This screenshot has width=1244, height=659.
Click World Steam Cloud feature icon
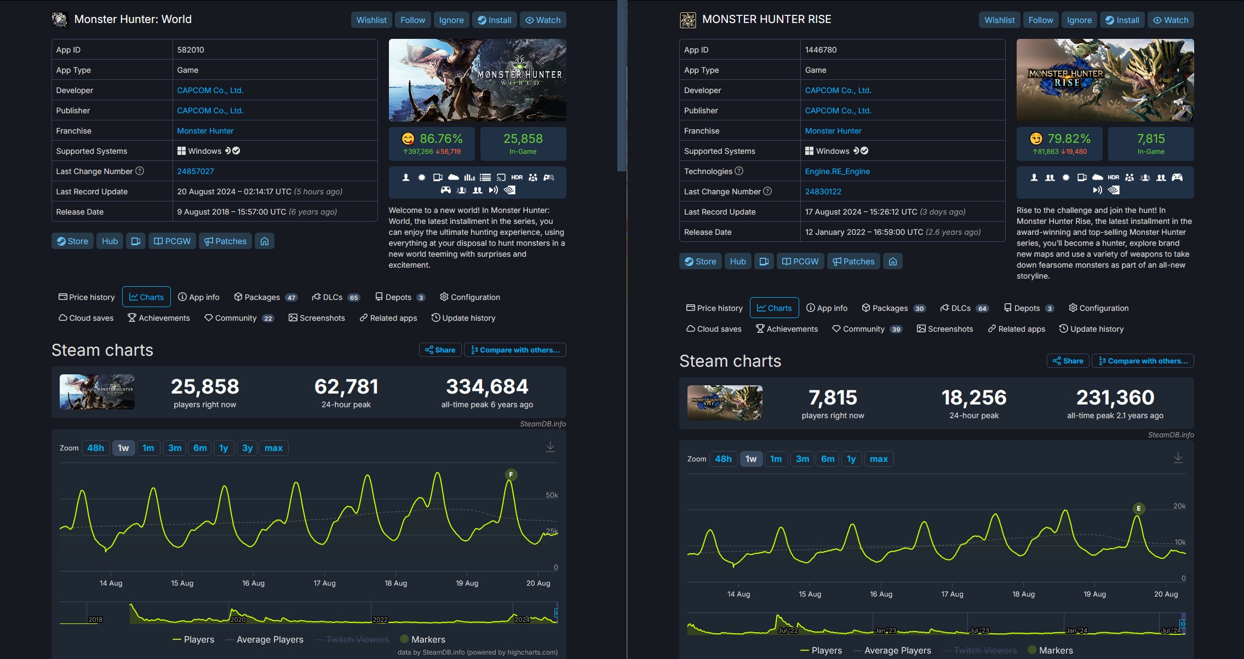pyautogui.click(x=454, y=177)
